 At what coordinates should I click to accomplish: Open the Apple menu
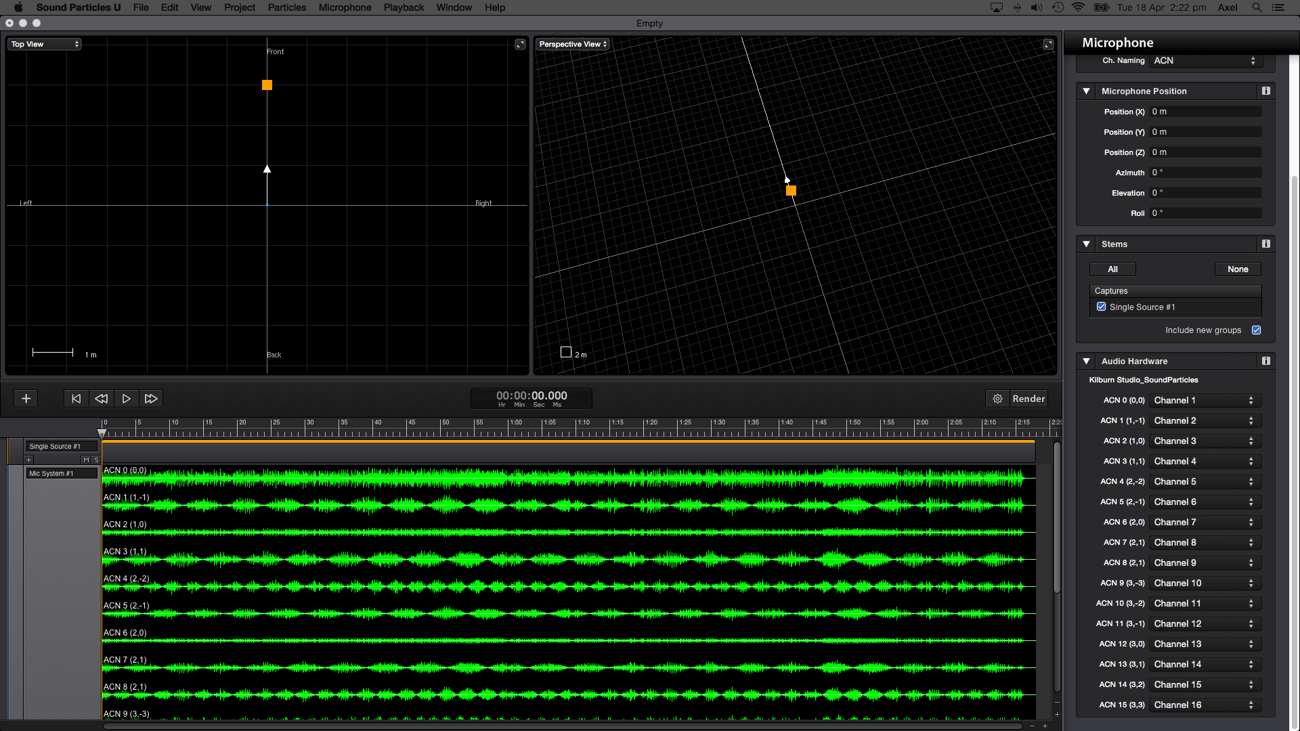(18, 7)
